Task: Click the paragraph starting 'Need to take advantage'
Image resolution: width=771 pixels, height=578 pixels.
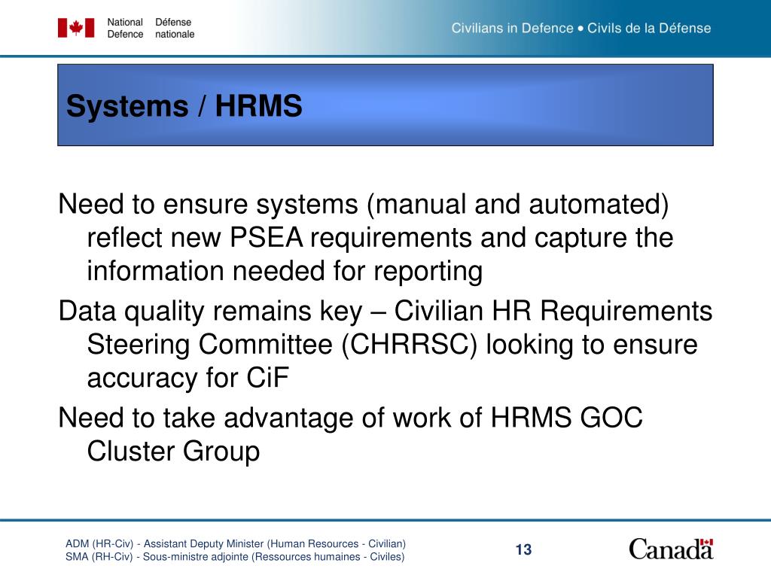Action: pos(350,434)
